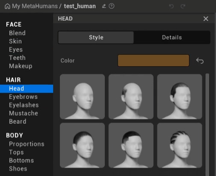Screen dimensions: 216x176
Task: Choose the cornrows braided hairstyle thumbnail
Action: 180,145
